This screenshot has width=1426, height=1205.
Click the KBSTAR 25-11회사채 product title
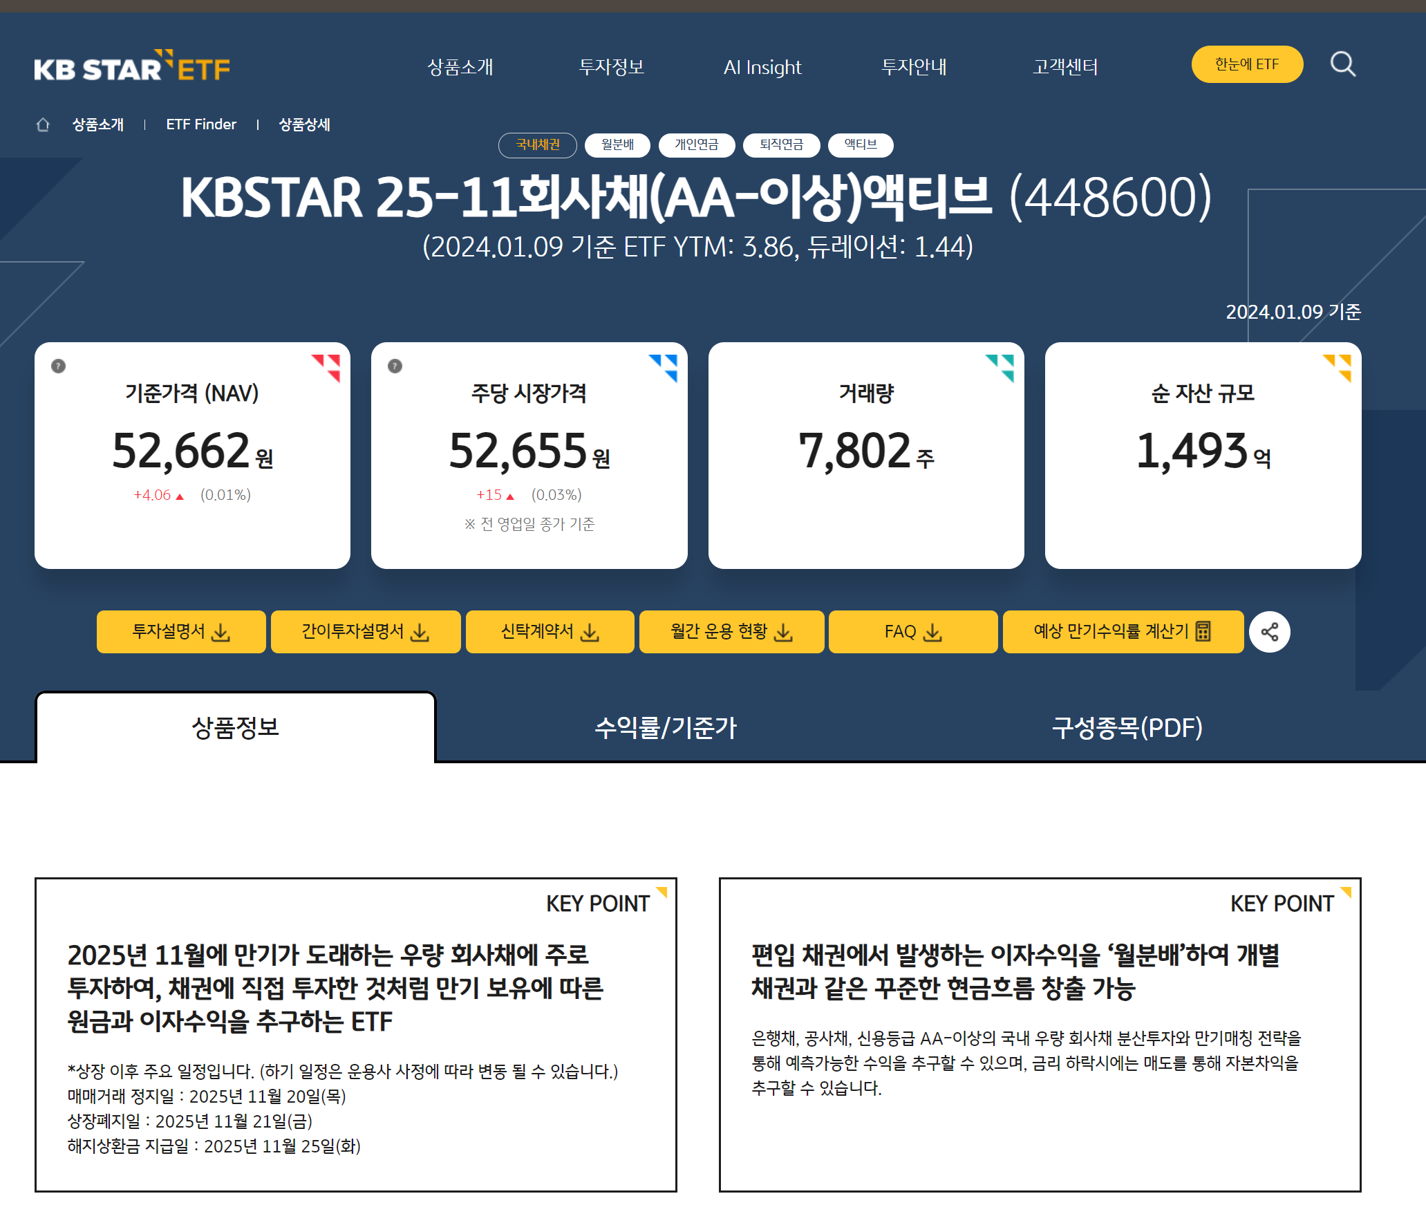tap(696, 198)
